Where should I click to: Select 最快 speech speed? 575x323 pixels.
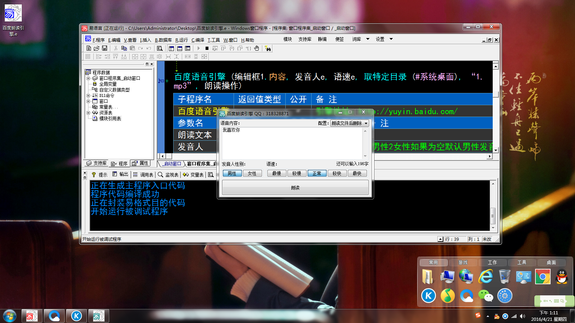click(x=357, y=173)
